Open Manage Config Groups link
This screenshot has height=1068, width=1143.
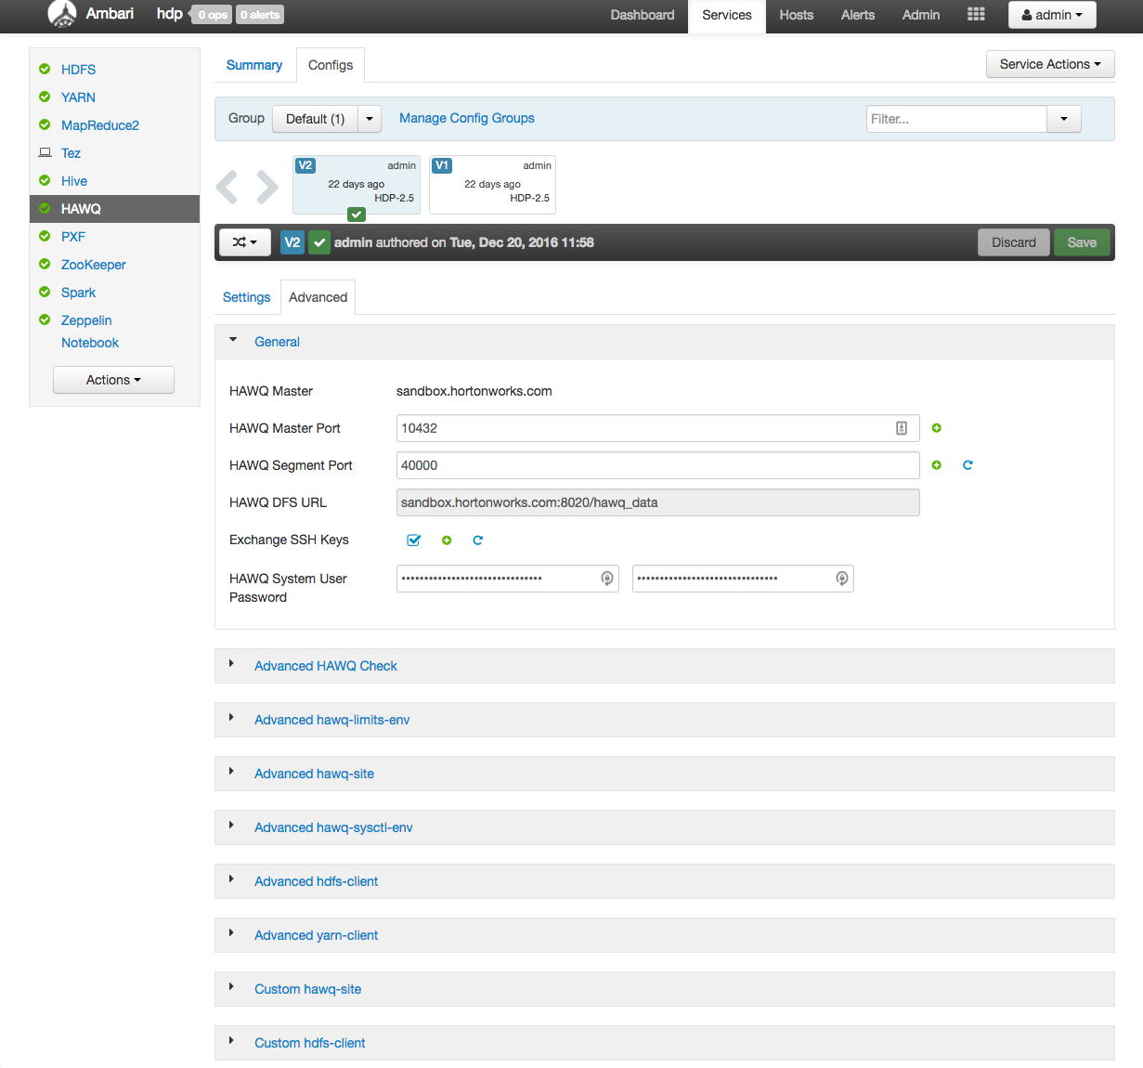tap(466, 118)
